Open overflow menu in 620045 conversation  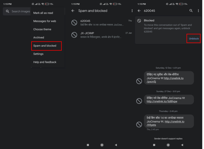tap(198, 11)
